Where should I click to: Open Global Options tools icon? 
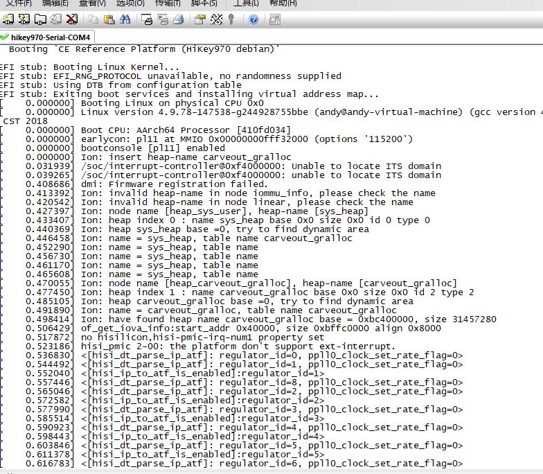[216, 19]
